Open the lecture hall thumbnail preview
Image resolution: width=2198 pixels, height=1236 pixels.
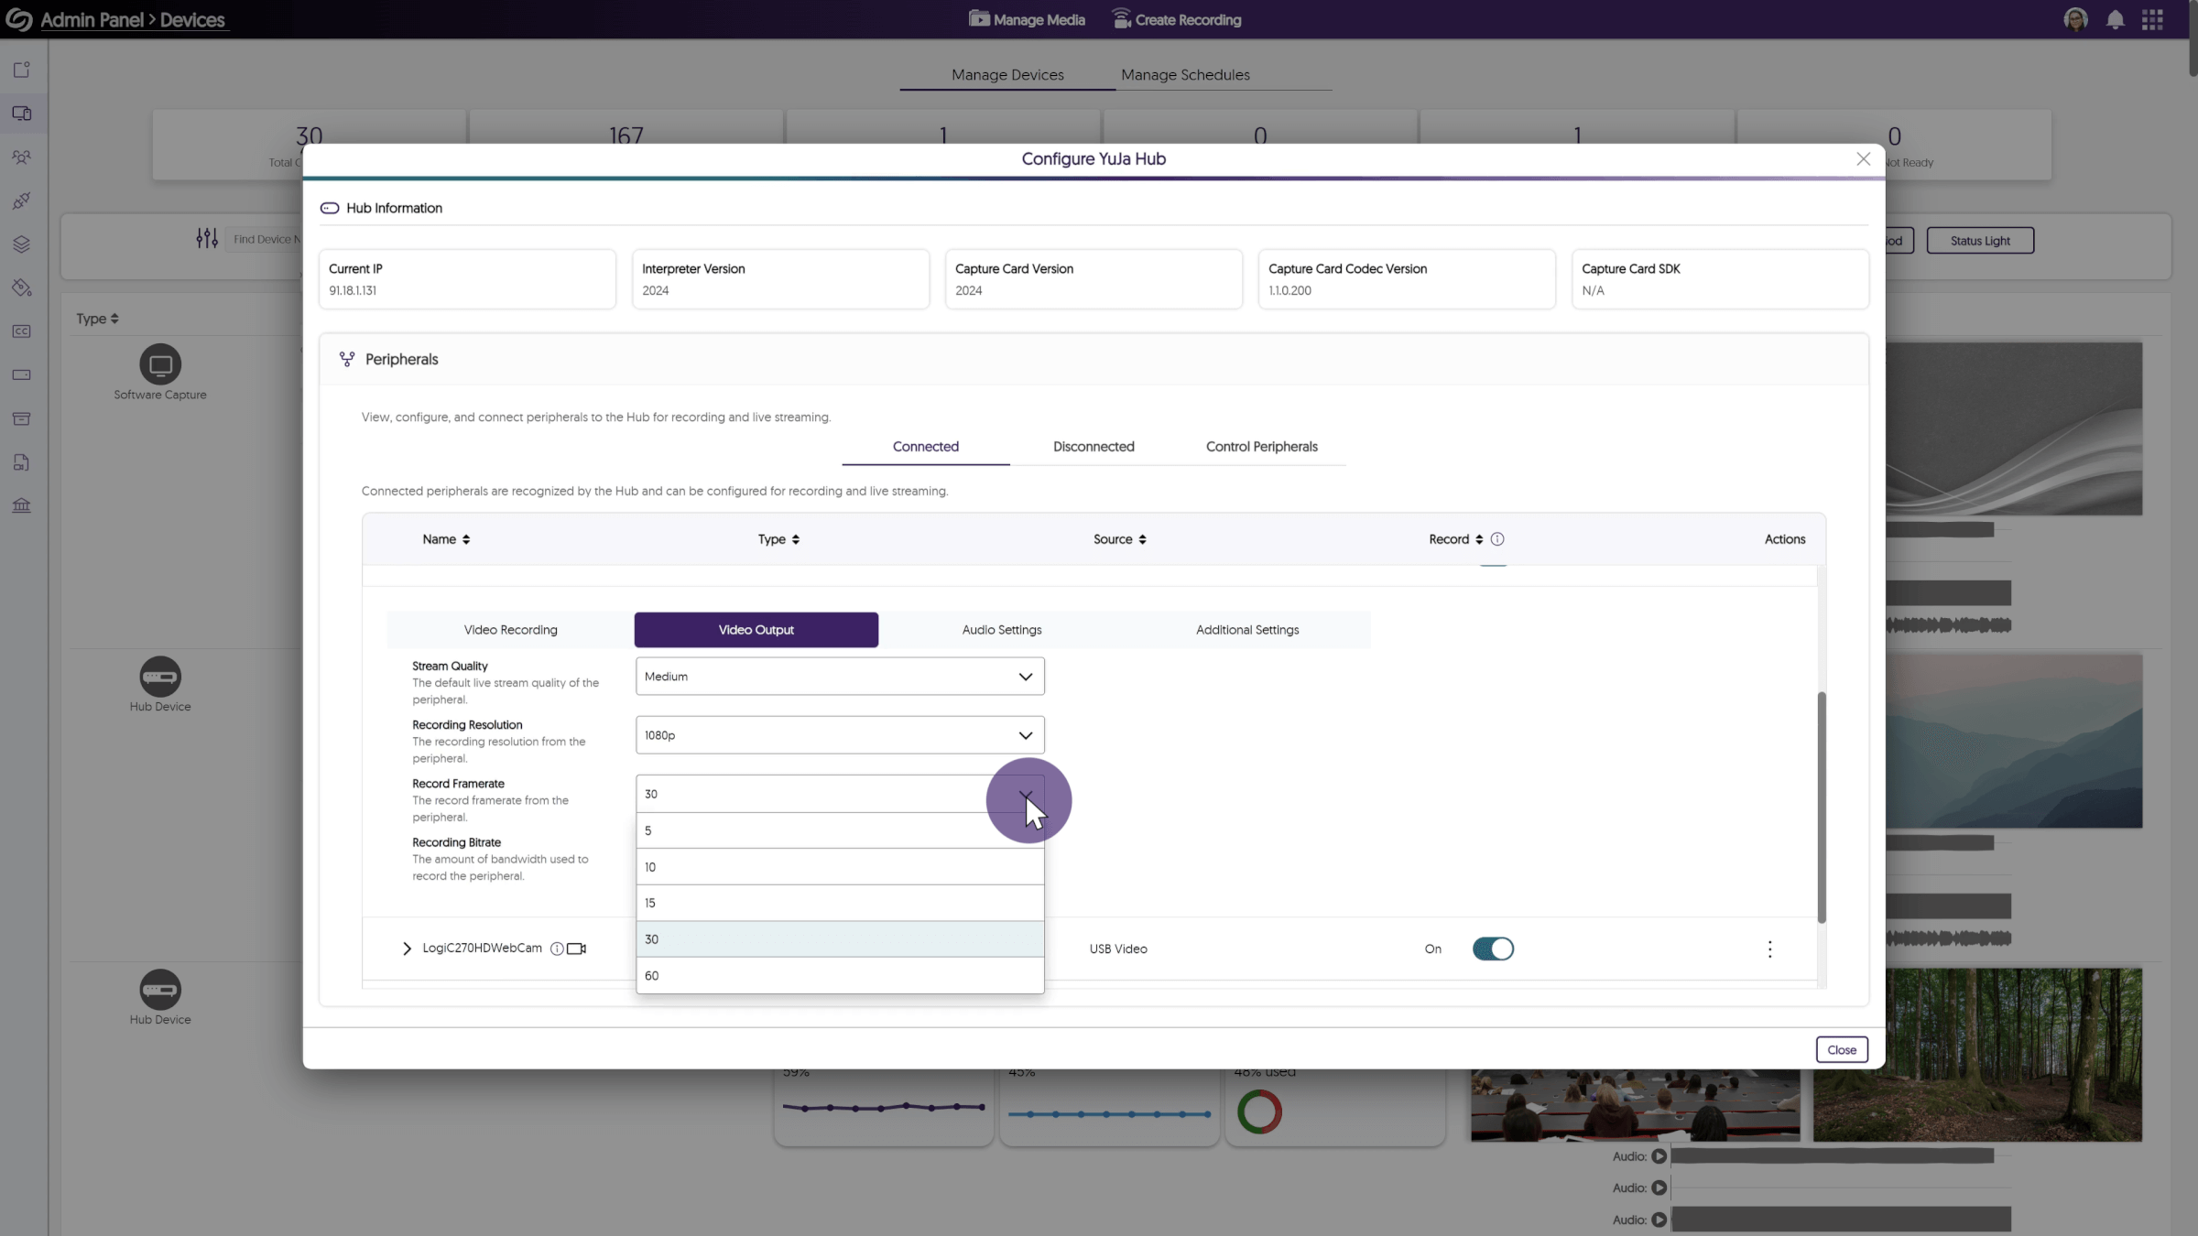(x=1635, y=1105)
